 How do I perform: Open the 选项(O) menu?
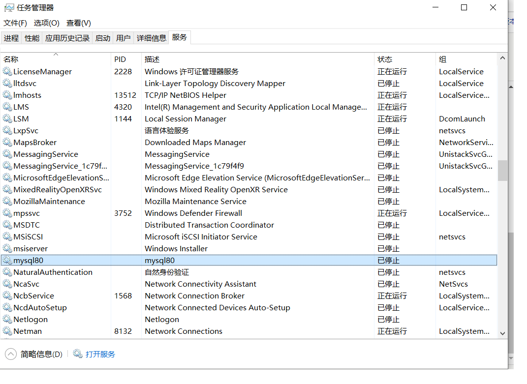click(x=46, y=23)
